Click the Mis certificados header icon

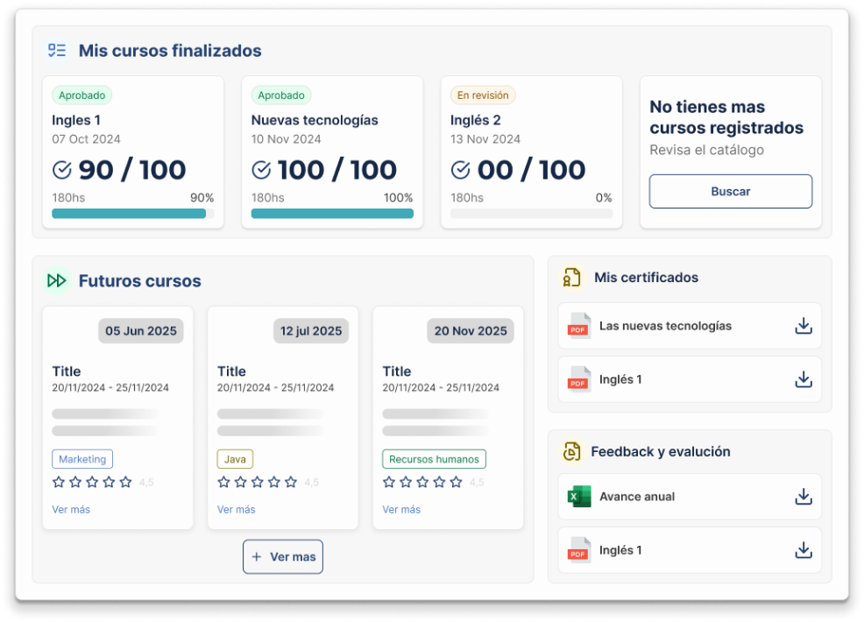point(572,278)
